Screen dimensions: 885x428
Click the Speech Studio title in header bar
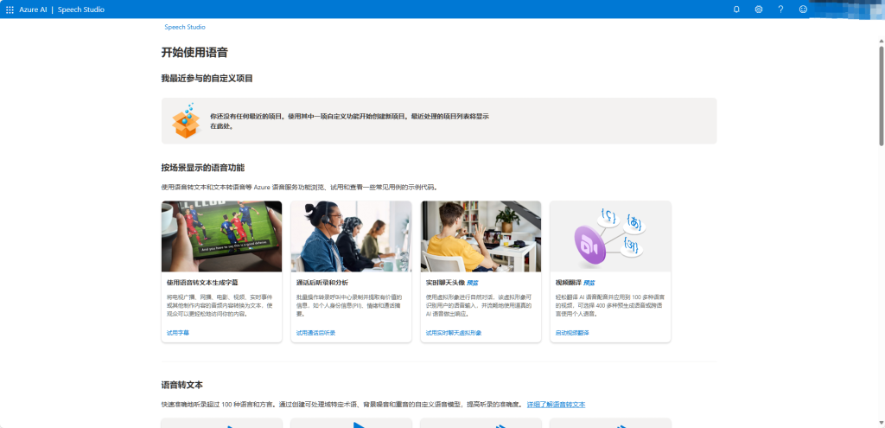click(x=81, y=10)
